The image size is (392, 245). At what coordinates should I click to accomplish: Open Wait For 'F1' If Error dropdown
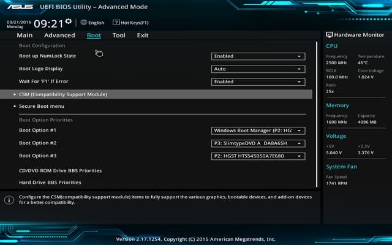(x=258, y=81)
